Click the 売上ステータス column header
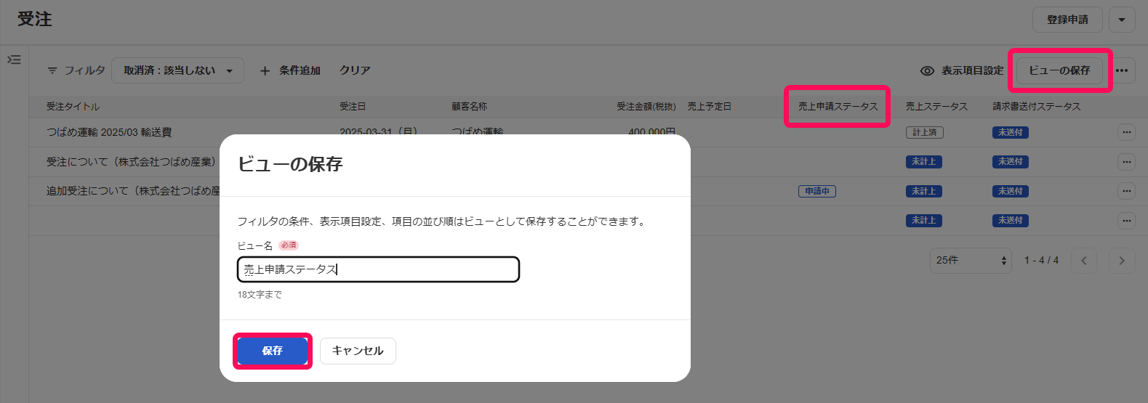Image resolution: width=1148 pixels, height=403 pixels. (x=936, y=106)
